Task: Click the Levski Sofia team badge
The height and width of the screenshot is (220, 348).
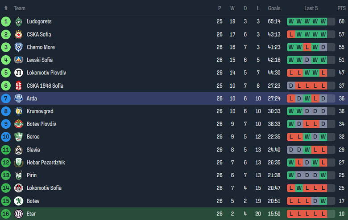Action: pos(18,60)
